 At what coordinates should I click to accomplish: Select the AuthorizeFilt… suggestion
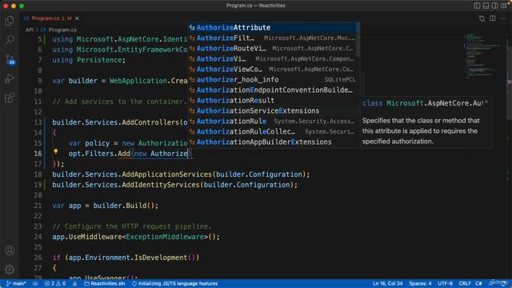274,38
